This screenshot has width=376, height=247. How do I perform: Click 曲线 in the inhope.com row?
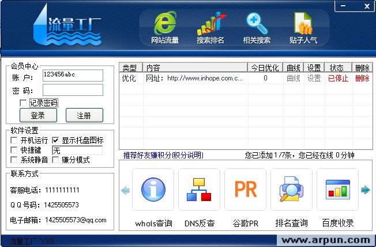pyautogui.click(x=294, y=78)
